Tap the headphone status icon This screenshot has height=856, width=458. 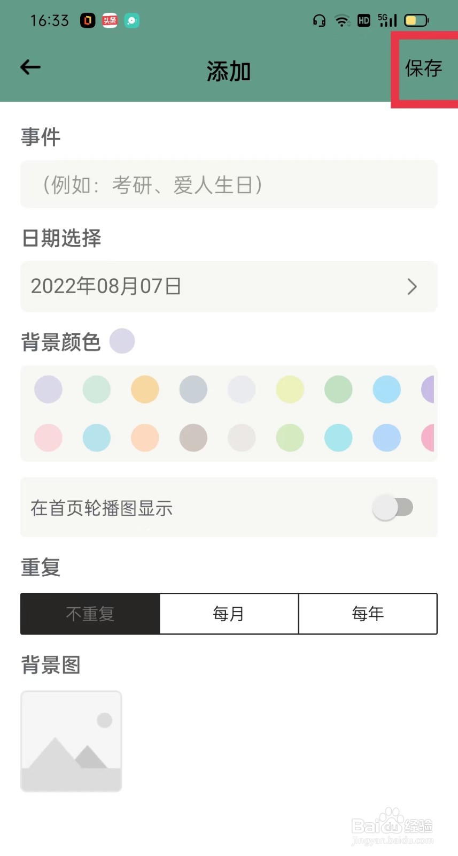click(x=319, y=20)
